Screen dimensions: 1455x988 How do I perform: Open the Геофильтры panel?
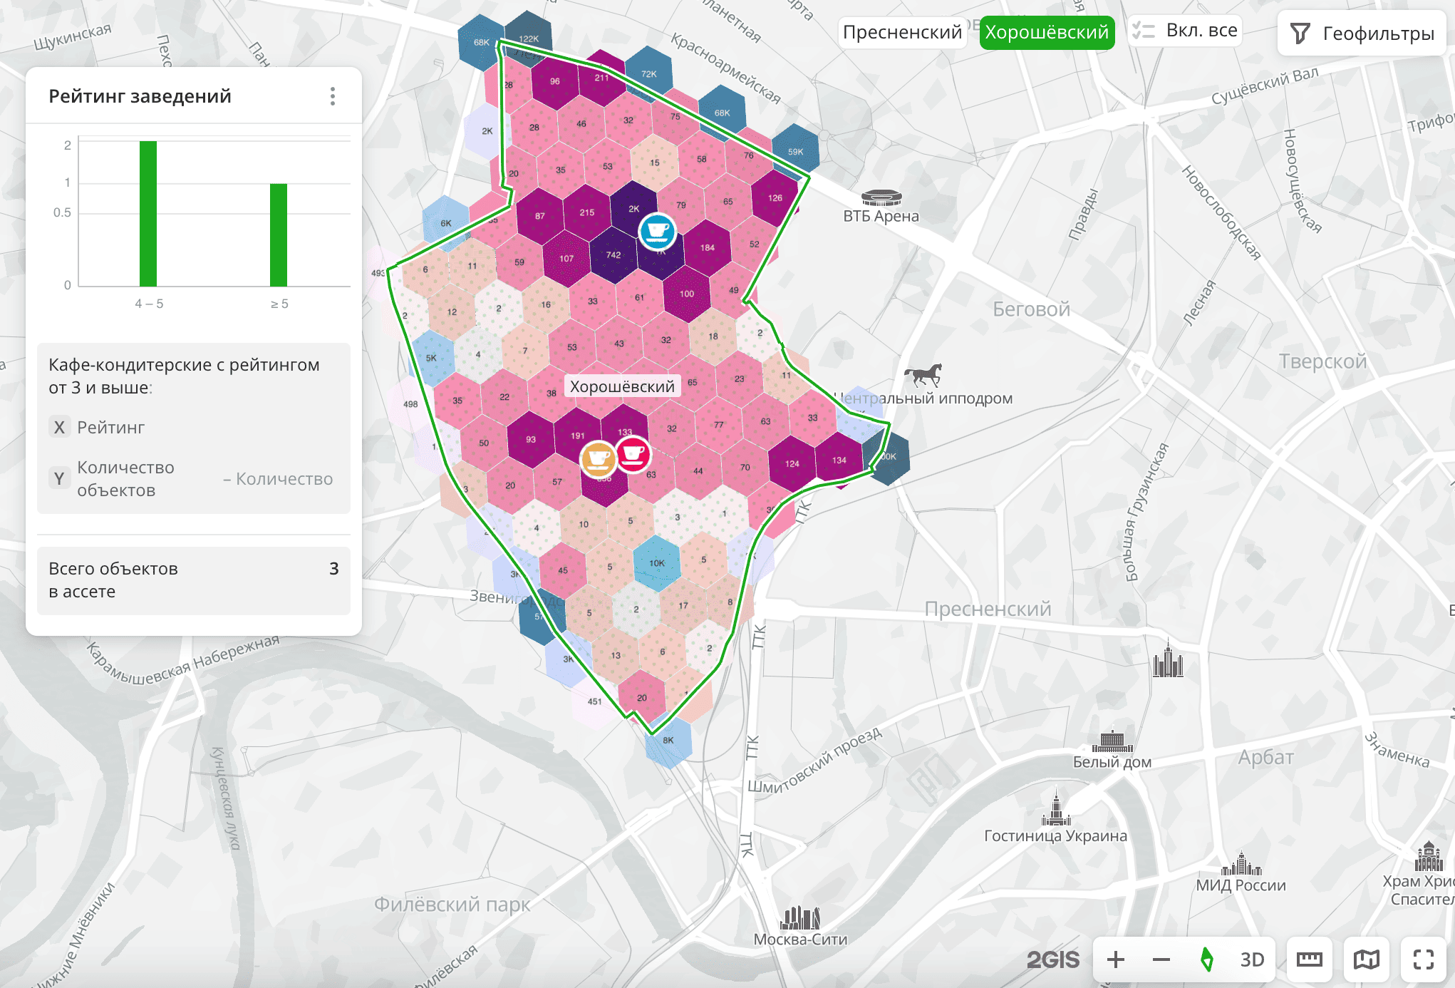pyautogui.click(x=1362, y=34)
